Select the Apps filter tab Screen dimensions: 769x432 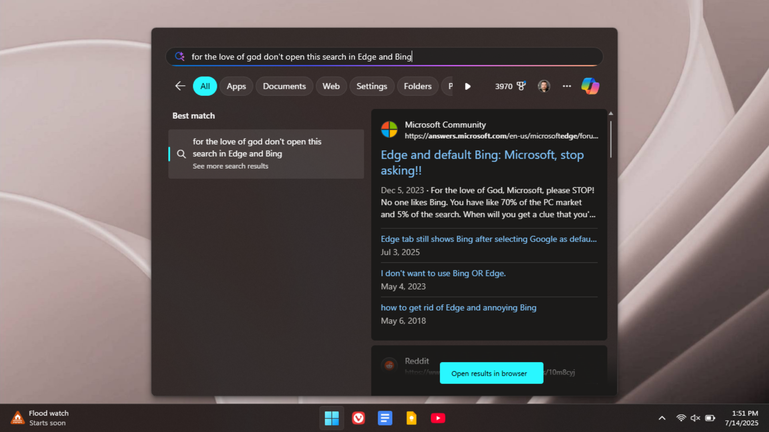236,86
